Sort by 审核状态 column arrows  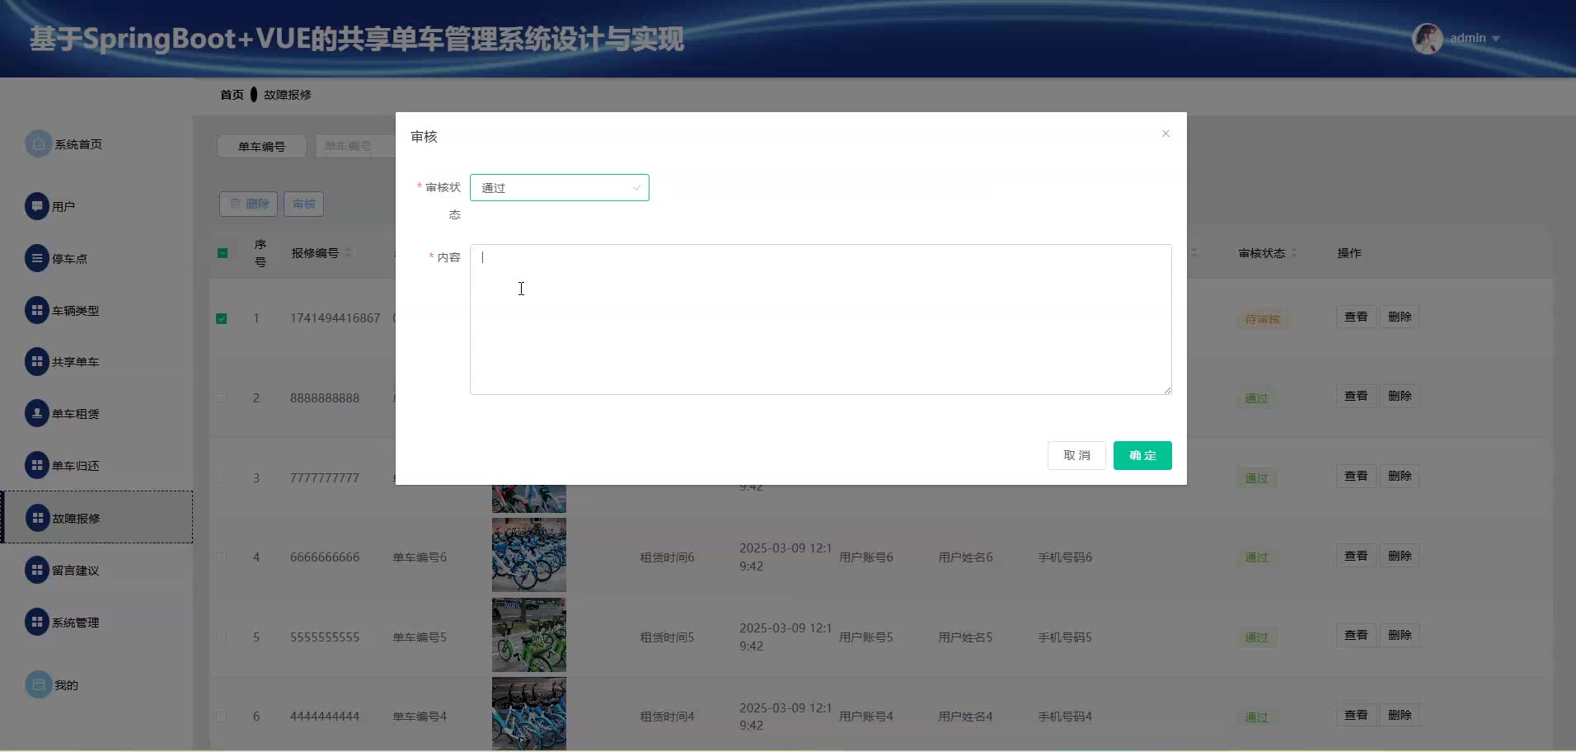point(1294,253)
